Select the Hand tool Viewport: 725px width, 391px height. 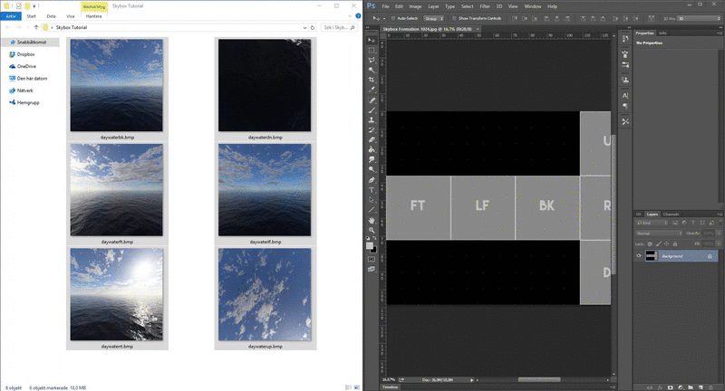[x=372, y=220]
